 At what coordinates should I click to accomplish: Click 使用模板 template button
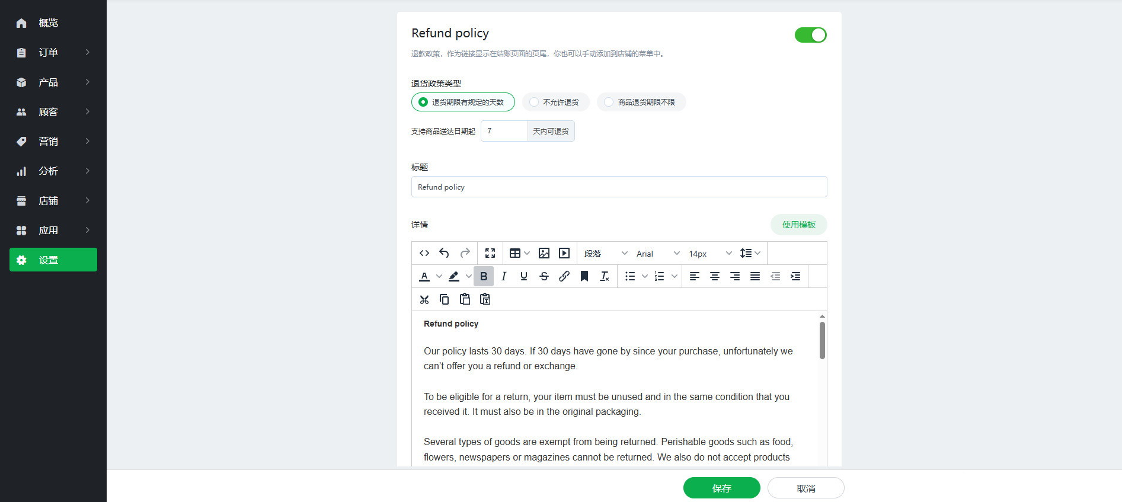tap(799, 225)
